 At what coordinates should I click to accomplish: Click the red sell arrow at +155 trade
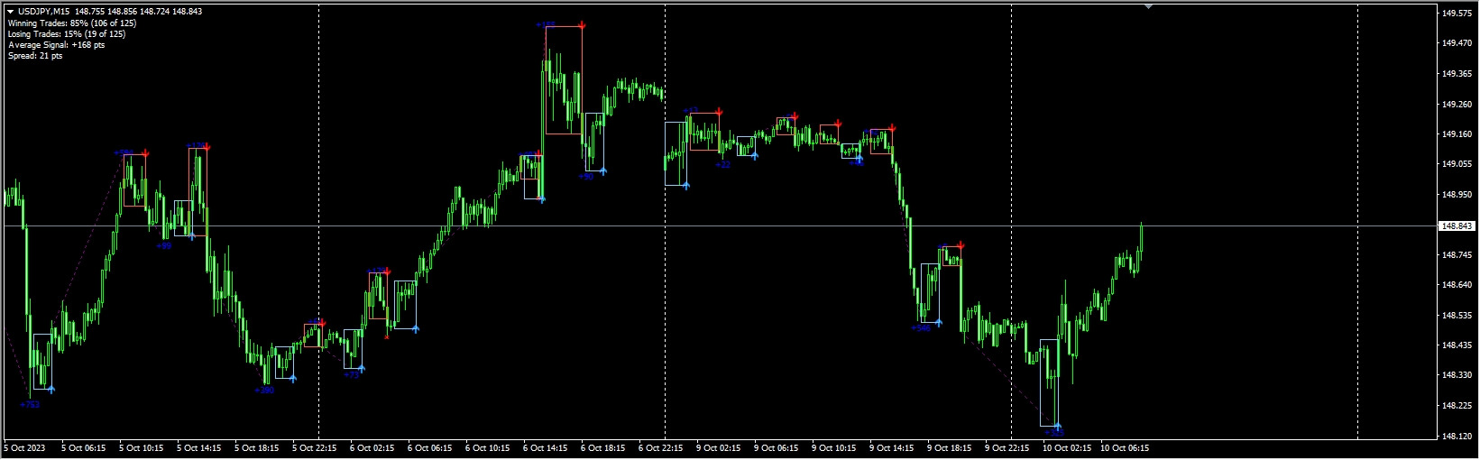(582, 26)
